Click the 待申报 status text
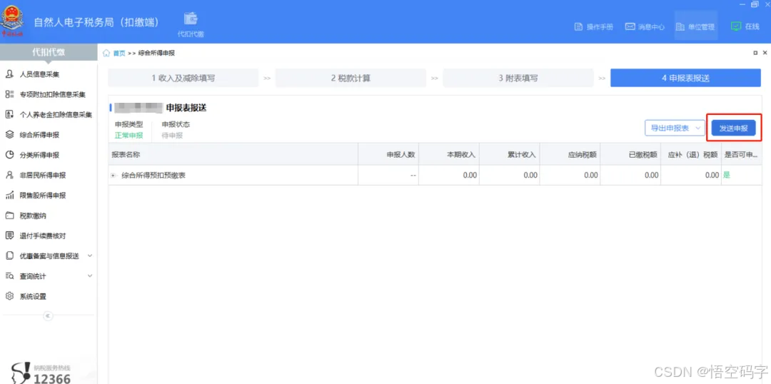Screen dimensions: 771x384 pyautogui.click(x=172, y=135)
